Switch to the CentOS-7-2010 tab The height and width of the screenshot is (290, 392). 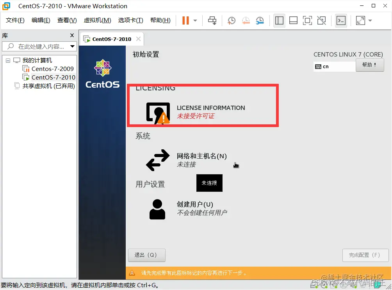click(x=112, y=39)
